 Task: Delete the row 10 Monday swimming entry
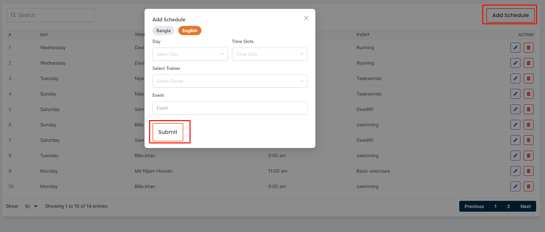click(528, 186)
